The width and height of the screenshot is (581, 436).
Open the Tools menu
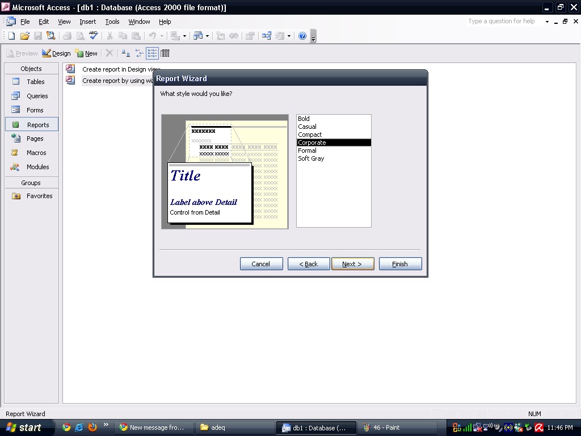[x=112, y=22]
